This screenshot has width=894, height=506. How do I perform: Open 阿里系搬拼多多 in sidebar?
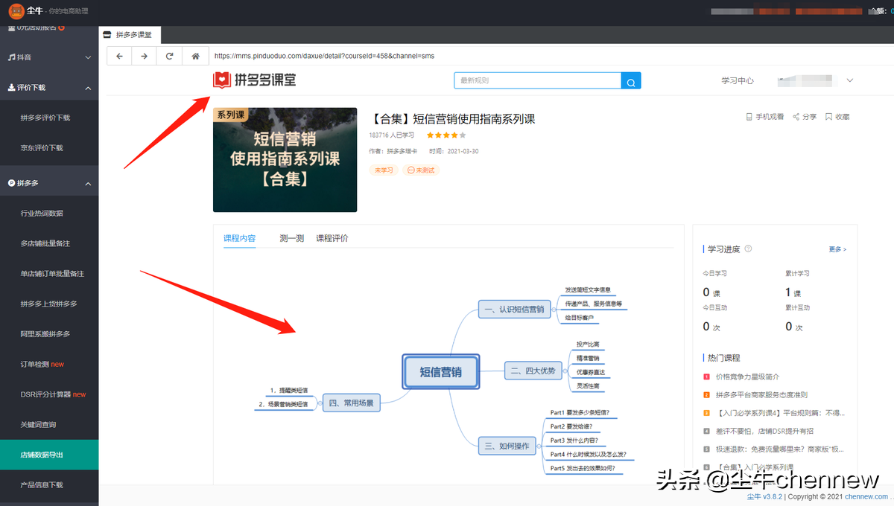[45, 334]
